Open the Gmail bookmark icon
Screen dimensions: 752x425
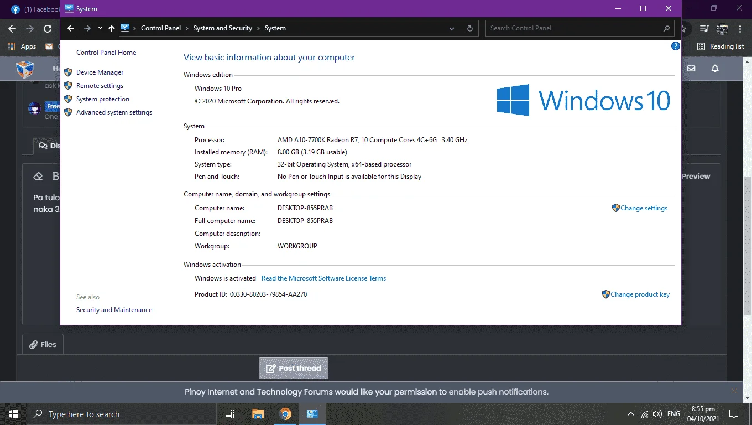[49, 46]
